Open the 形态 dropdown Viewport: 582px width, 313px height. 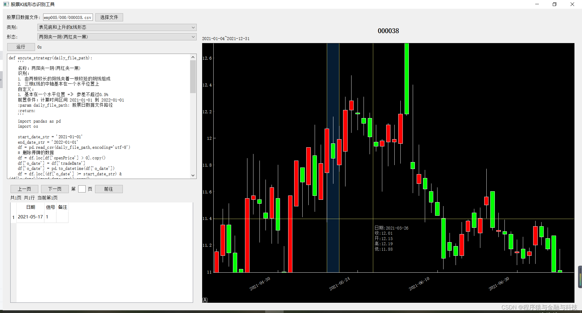[x=117, y=37]
